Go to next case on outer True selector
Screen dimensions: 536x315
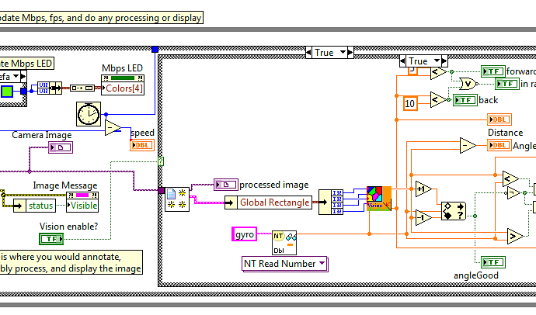pyautogui.click(x=350, y=53)
